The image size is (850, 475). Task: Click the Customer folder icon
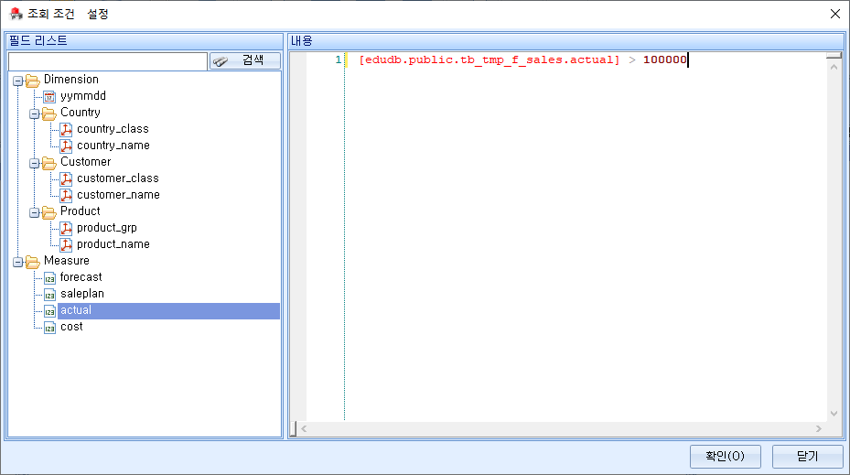[48, 163]
